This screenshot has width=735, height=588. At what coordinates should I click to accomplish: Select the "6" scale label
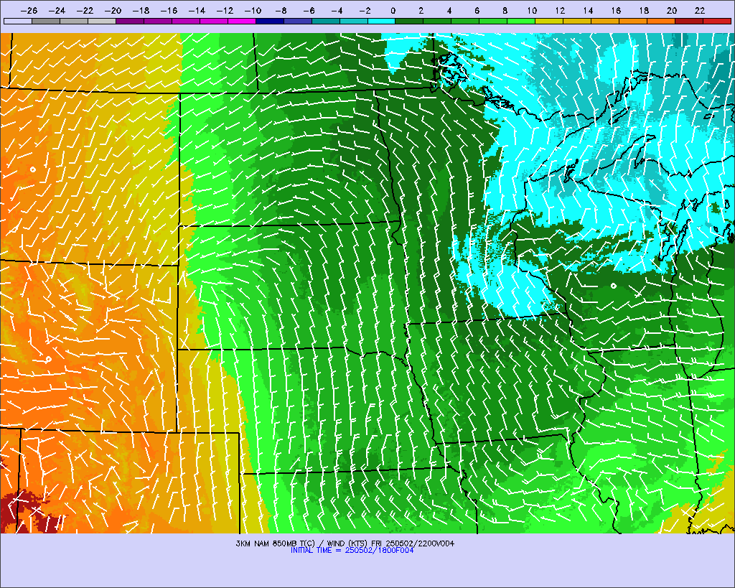point(477,10)
